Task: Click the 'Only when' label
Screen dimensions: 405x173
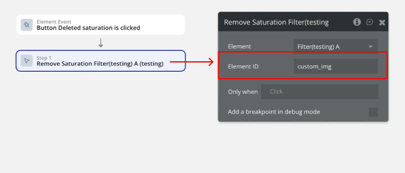Action: pyautogui.click(x=243, y=92)
